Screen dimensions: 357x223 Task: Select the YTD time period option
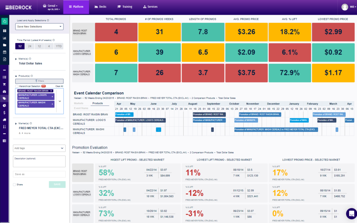[59, 46]
